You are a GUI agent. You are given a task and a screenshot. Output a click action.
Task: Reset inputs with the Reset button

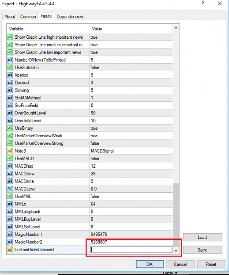click(x=211, y=264)
